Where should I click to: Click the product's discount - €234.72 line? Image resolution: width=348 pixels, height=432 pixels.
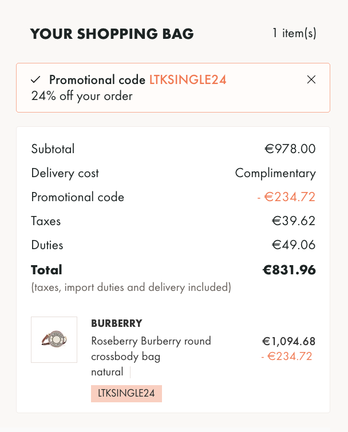[286, 356]
